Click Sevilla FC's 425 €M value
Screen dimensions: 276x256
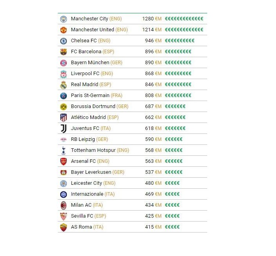pos(152,216)
